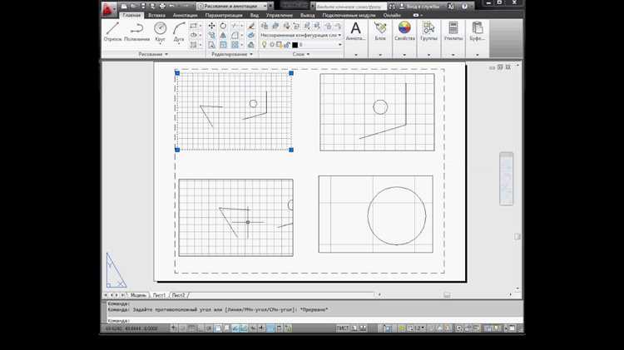Click the Undo arrow in quick access toolbar
The width and height of the screenshot is (624, 350).
click(x=172, y=7)
